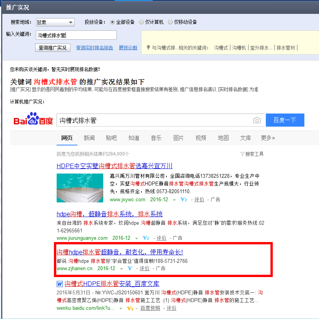The width and height of the screenshot is (319, 319).
Task: Expand dropdown arrow after www.jiurunguanye.com date
Action: (x=136, y=238)
